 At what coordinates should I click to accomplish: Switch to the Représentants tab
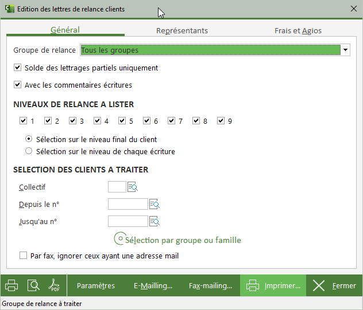coord(182,30)
